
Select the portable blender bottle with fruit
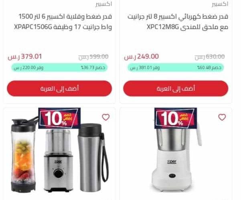(23, 155)
